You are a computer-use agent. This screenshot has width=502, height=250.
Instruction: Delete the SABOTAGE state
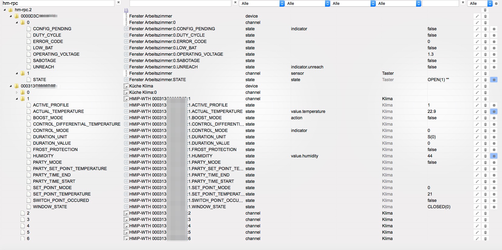(x=485, y=61)
